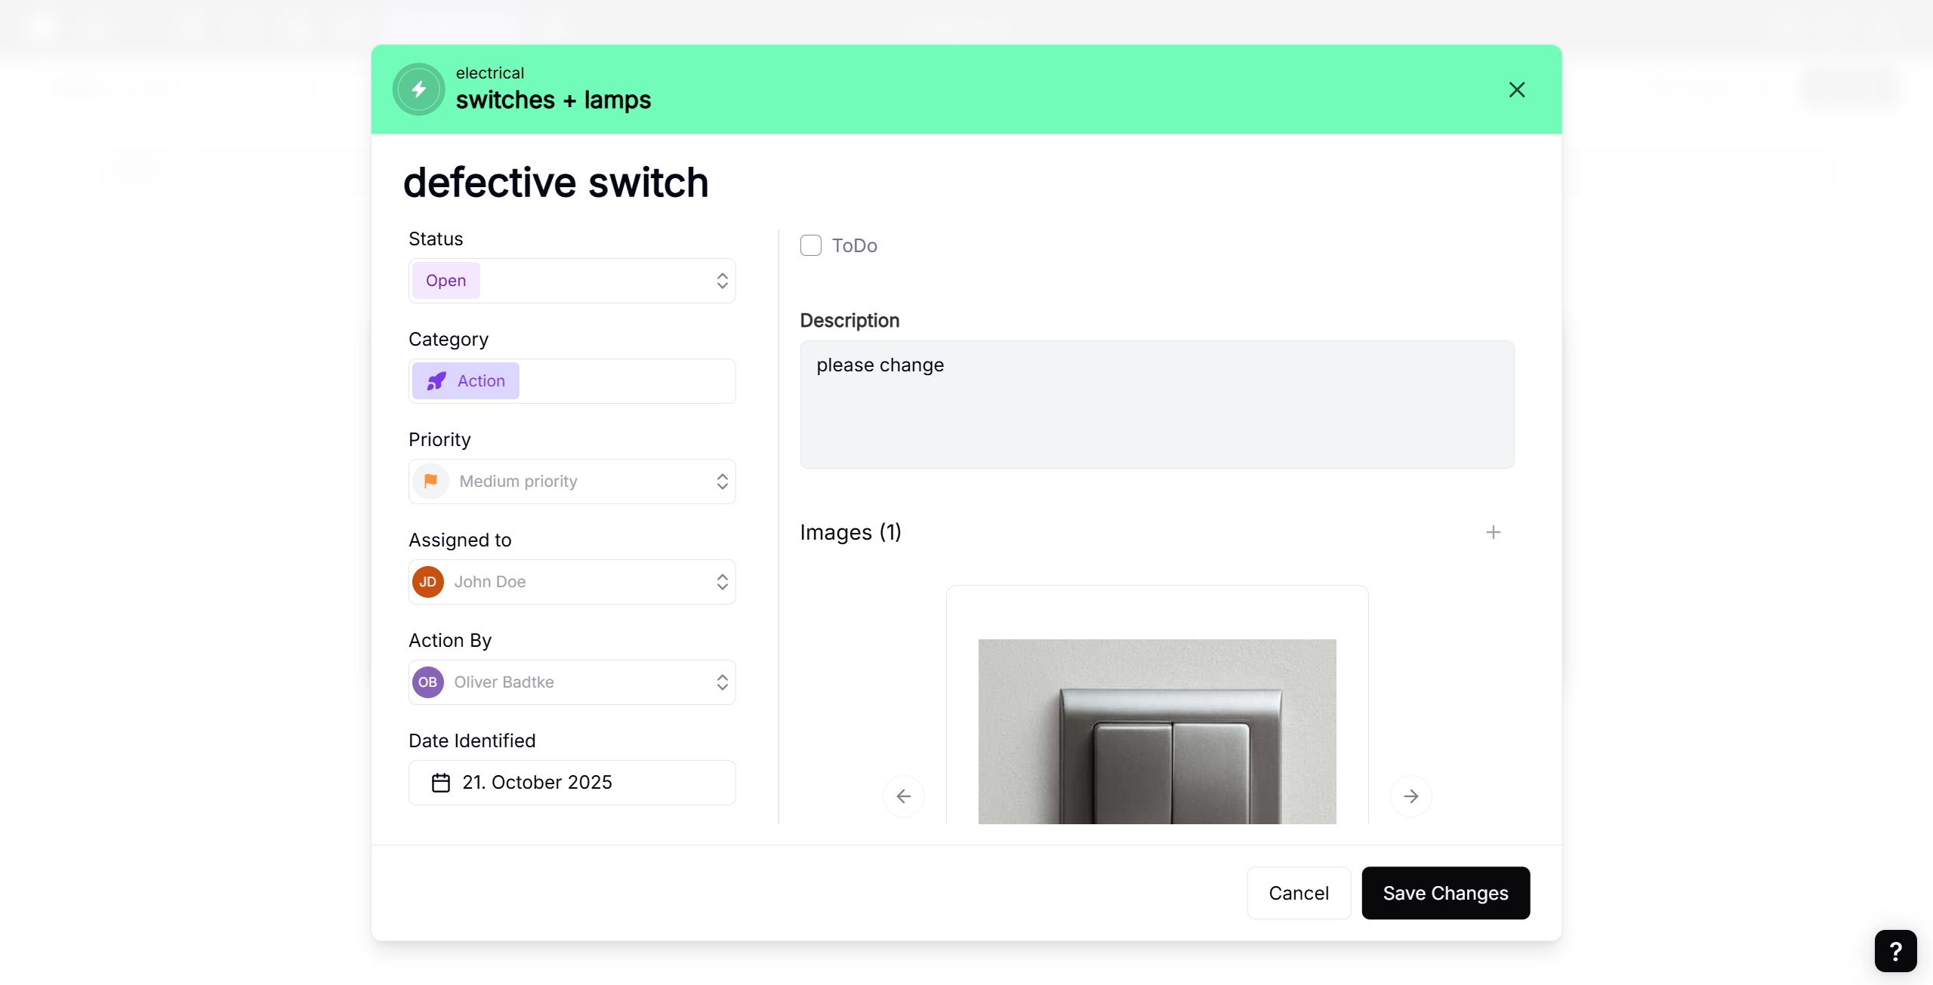Go to the next image arrow
Image resolution: width=1933 pixels, height=985 pixels.
point(1410,796)
